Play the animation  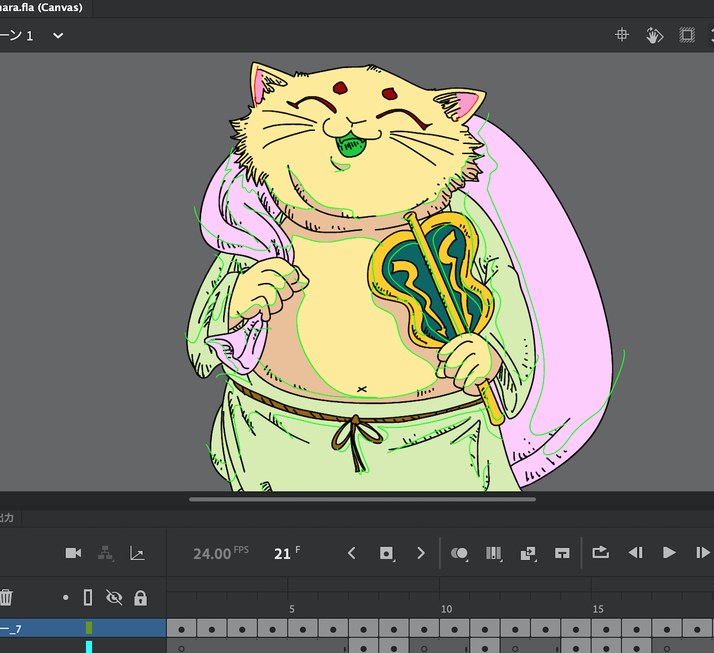pyautogui.click(x=669, y=553)
